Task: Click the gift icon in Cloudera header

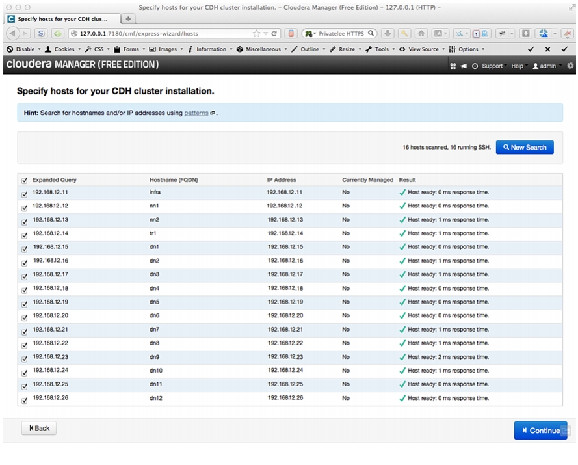Action: pos(453,66)
